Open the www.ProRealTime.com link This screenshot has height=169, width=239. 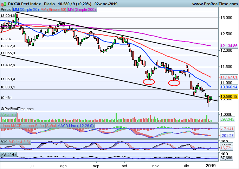215,4
